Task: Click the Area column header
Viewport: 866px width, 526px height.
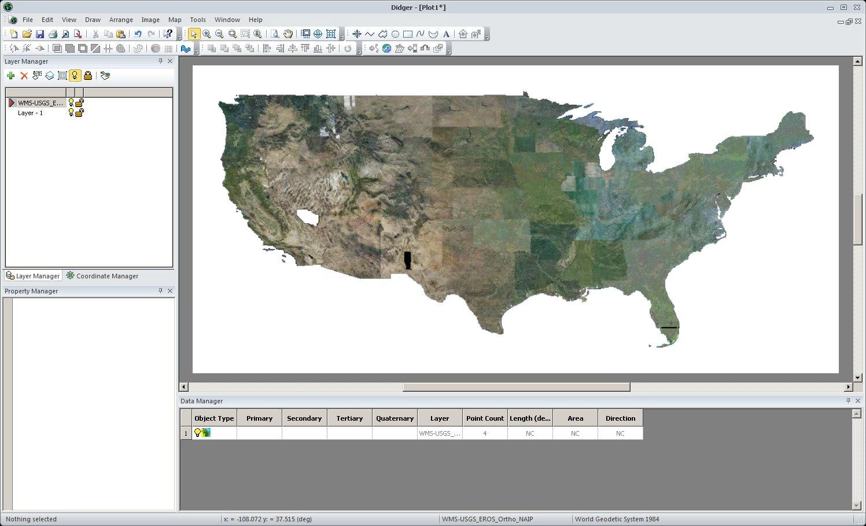Action: tap(575, 418)
